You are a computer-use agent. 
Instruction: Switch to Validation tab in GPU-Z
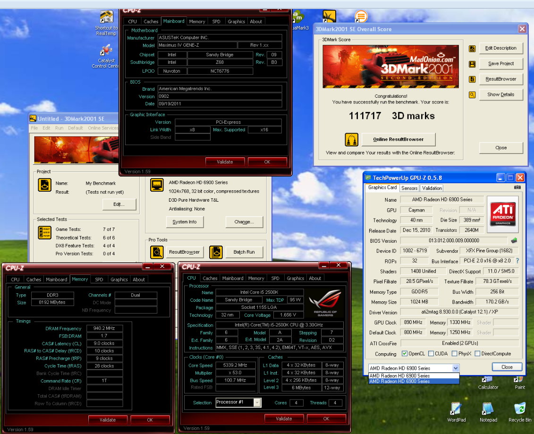point(432,188)
